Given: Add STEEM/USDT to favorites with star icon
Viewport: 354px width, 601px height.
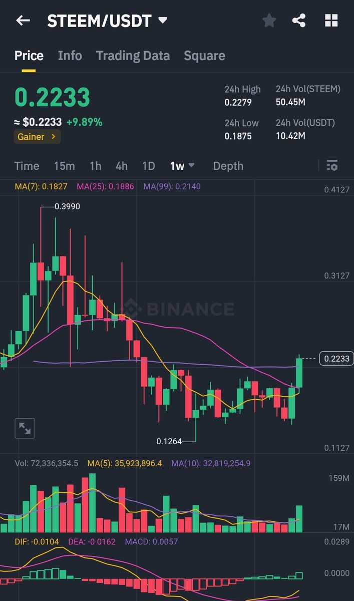Looking at the screenshot, I should (269, 21).
